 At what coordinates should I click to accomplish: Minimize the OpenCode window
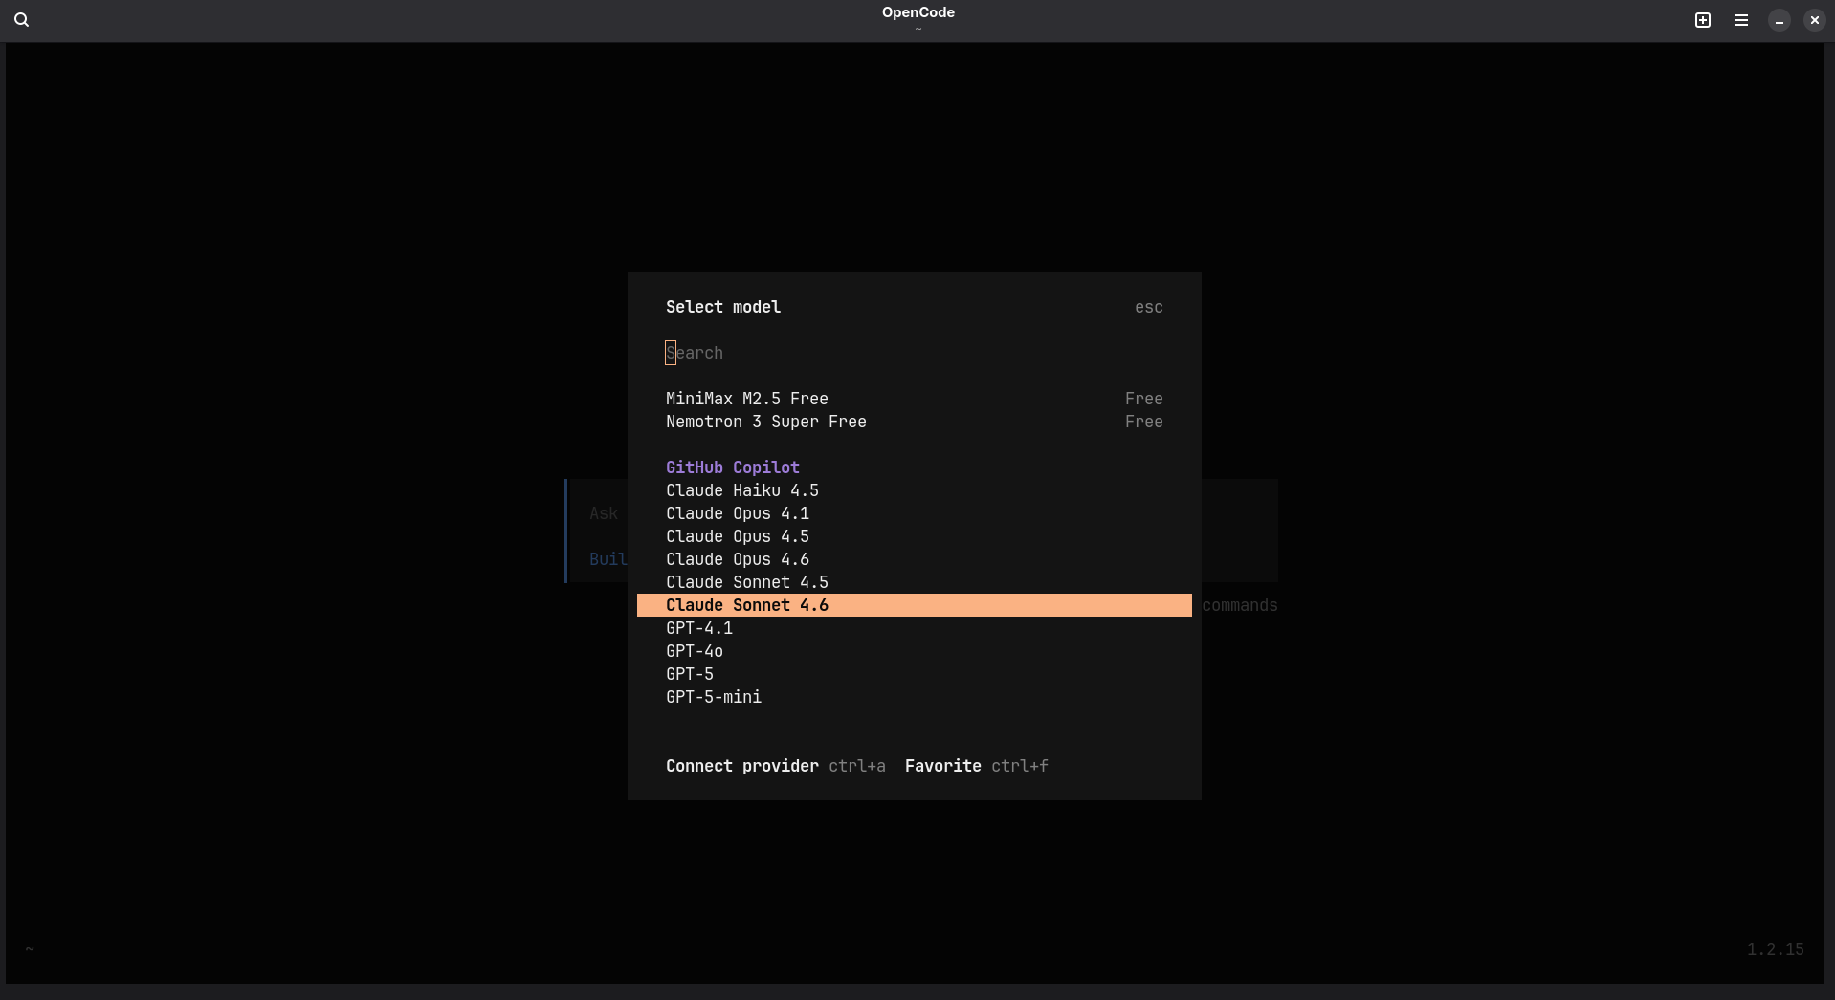point(1779,20)
